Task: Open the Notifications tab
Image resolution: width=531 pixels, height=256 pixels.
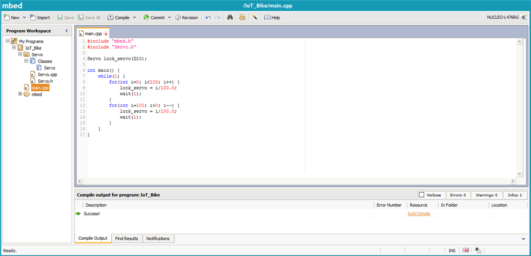Action: [x=158, y=238]
